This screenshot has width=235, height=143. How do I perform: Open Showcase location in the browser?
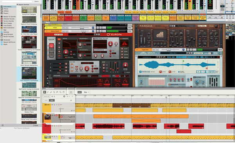pyautogui.click(x=7, y=40)
